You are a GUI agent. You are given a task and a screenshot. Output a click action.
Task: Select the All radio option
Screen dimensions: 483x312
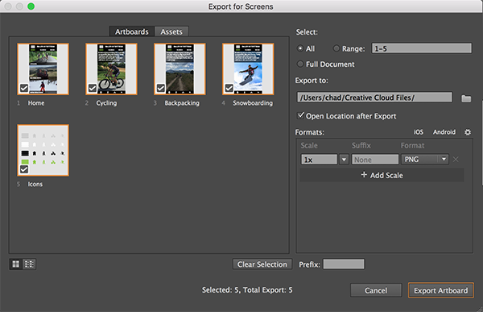pyautogui.click(x=300, y=48)
